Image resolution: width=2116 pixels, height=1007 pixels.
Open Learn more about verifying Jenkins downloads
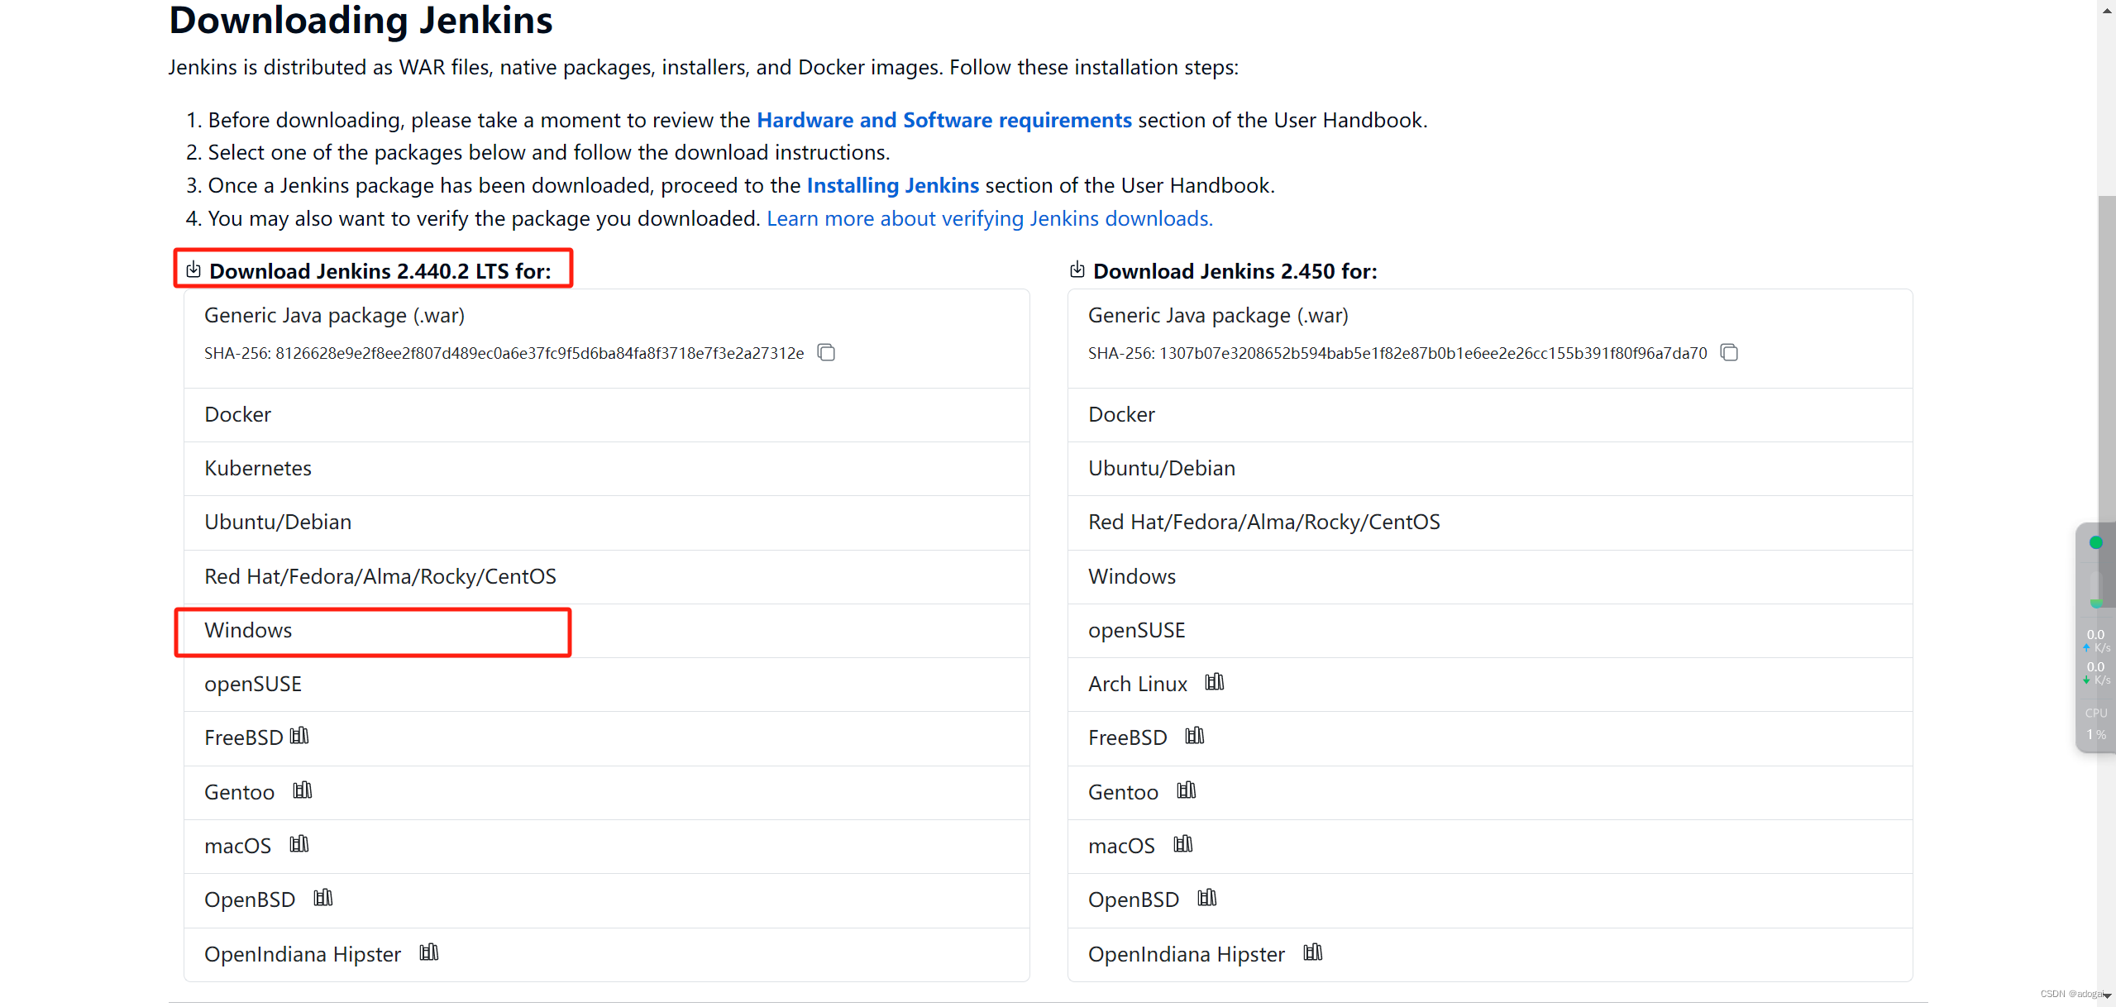990,219
